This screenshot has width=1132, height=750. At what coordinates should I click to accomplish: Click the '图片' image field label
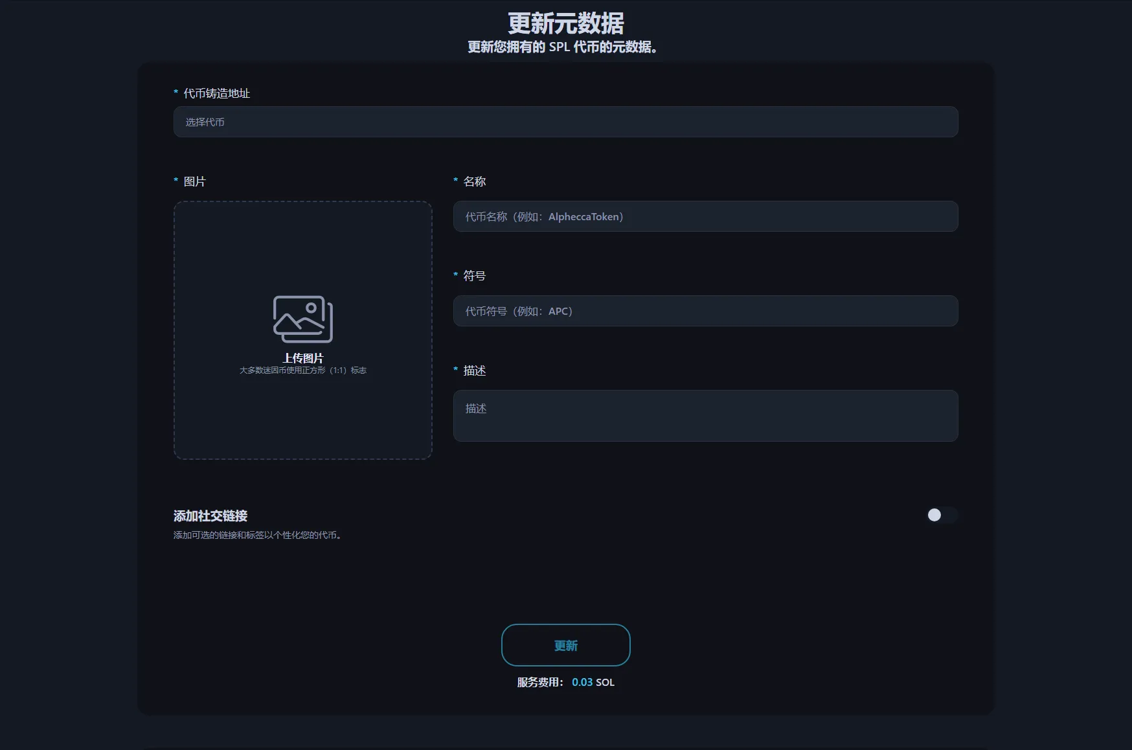point(194,181)
